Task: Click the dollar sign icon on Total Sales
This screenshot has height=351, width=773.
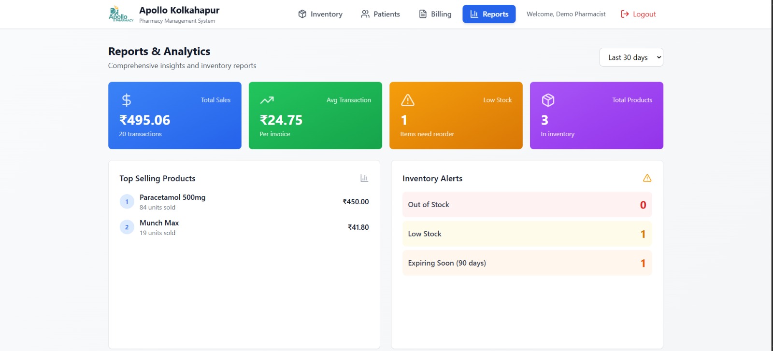Action: [126, 100]
